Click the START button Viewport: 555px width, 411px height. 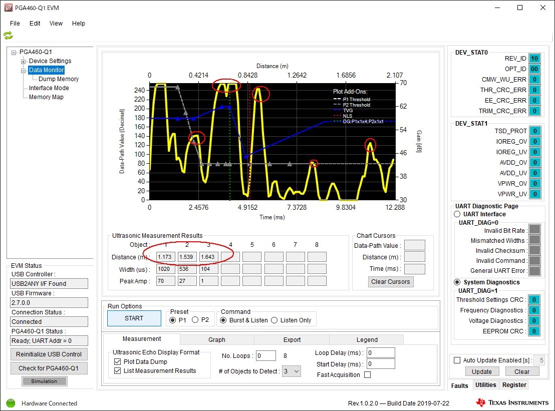pos(134,318)
